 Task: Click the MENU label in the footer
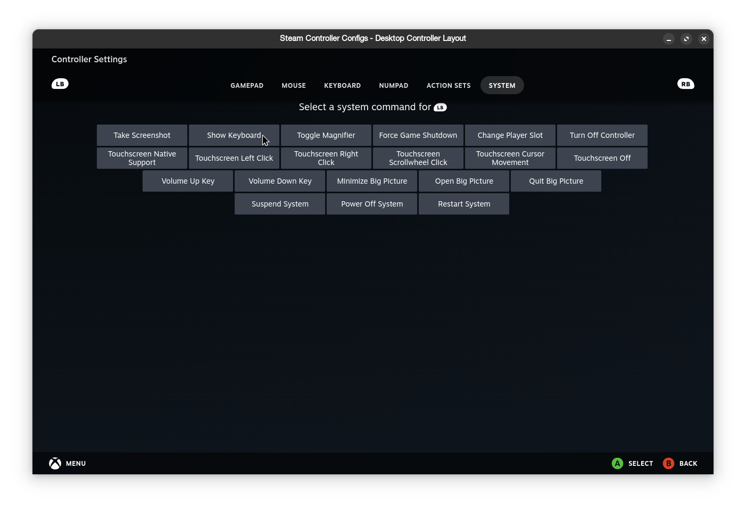tap(76, 464)
